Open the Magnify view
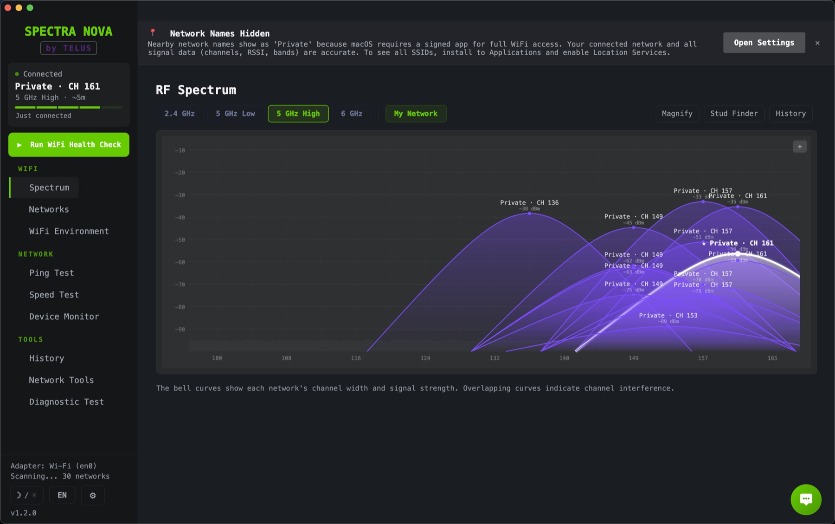This screenshot has width=835, height=524. click(x=677, y=114)
